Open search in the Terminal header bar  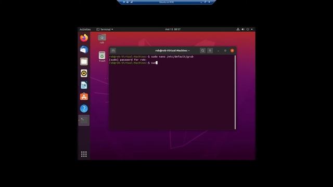click(x=202, y=51)
